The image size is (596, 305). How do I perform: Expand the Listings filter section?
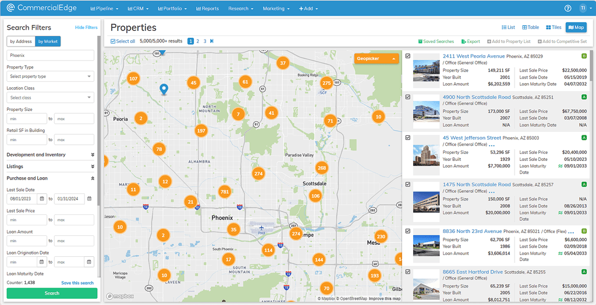[x=50, y=167]
